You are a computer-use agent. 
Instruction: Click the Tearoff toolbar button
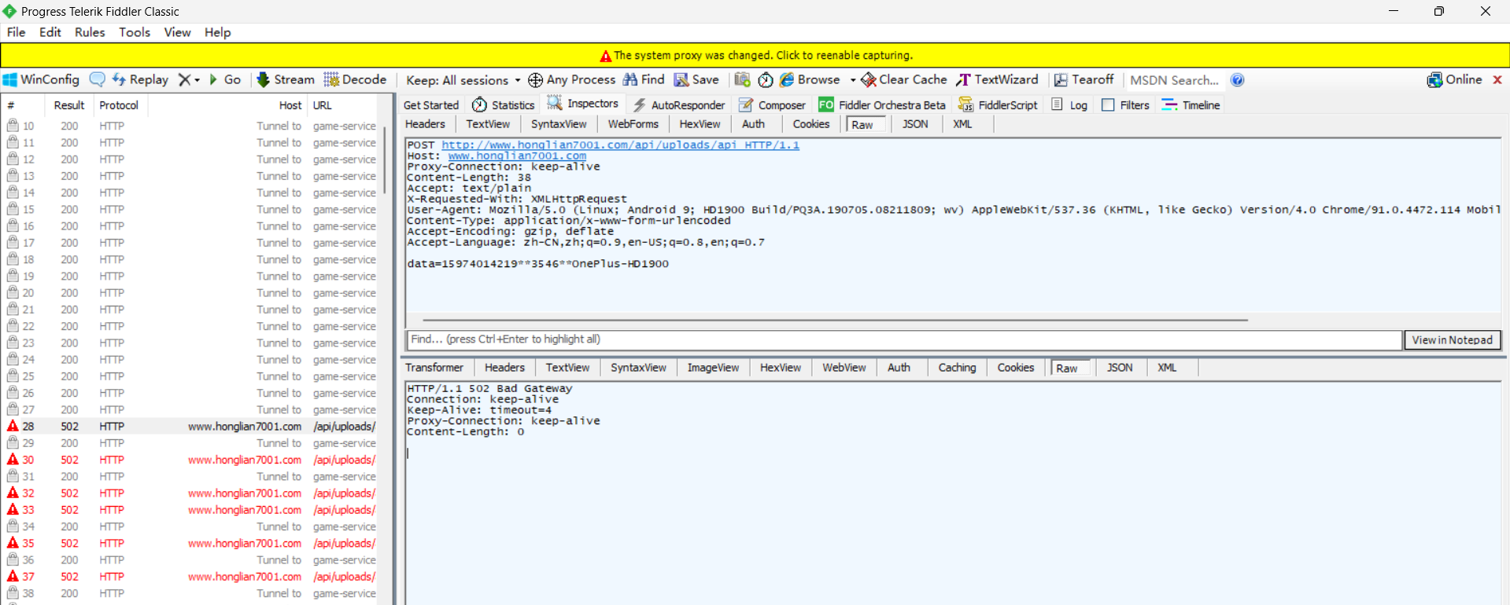1084,79
